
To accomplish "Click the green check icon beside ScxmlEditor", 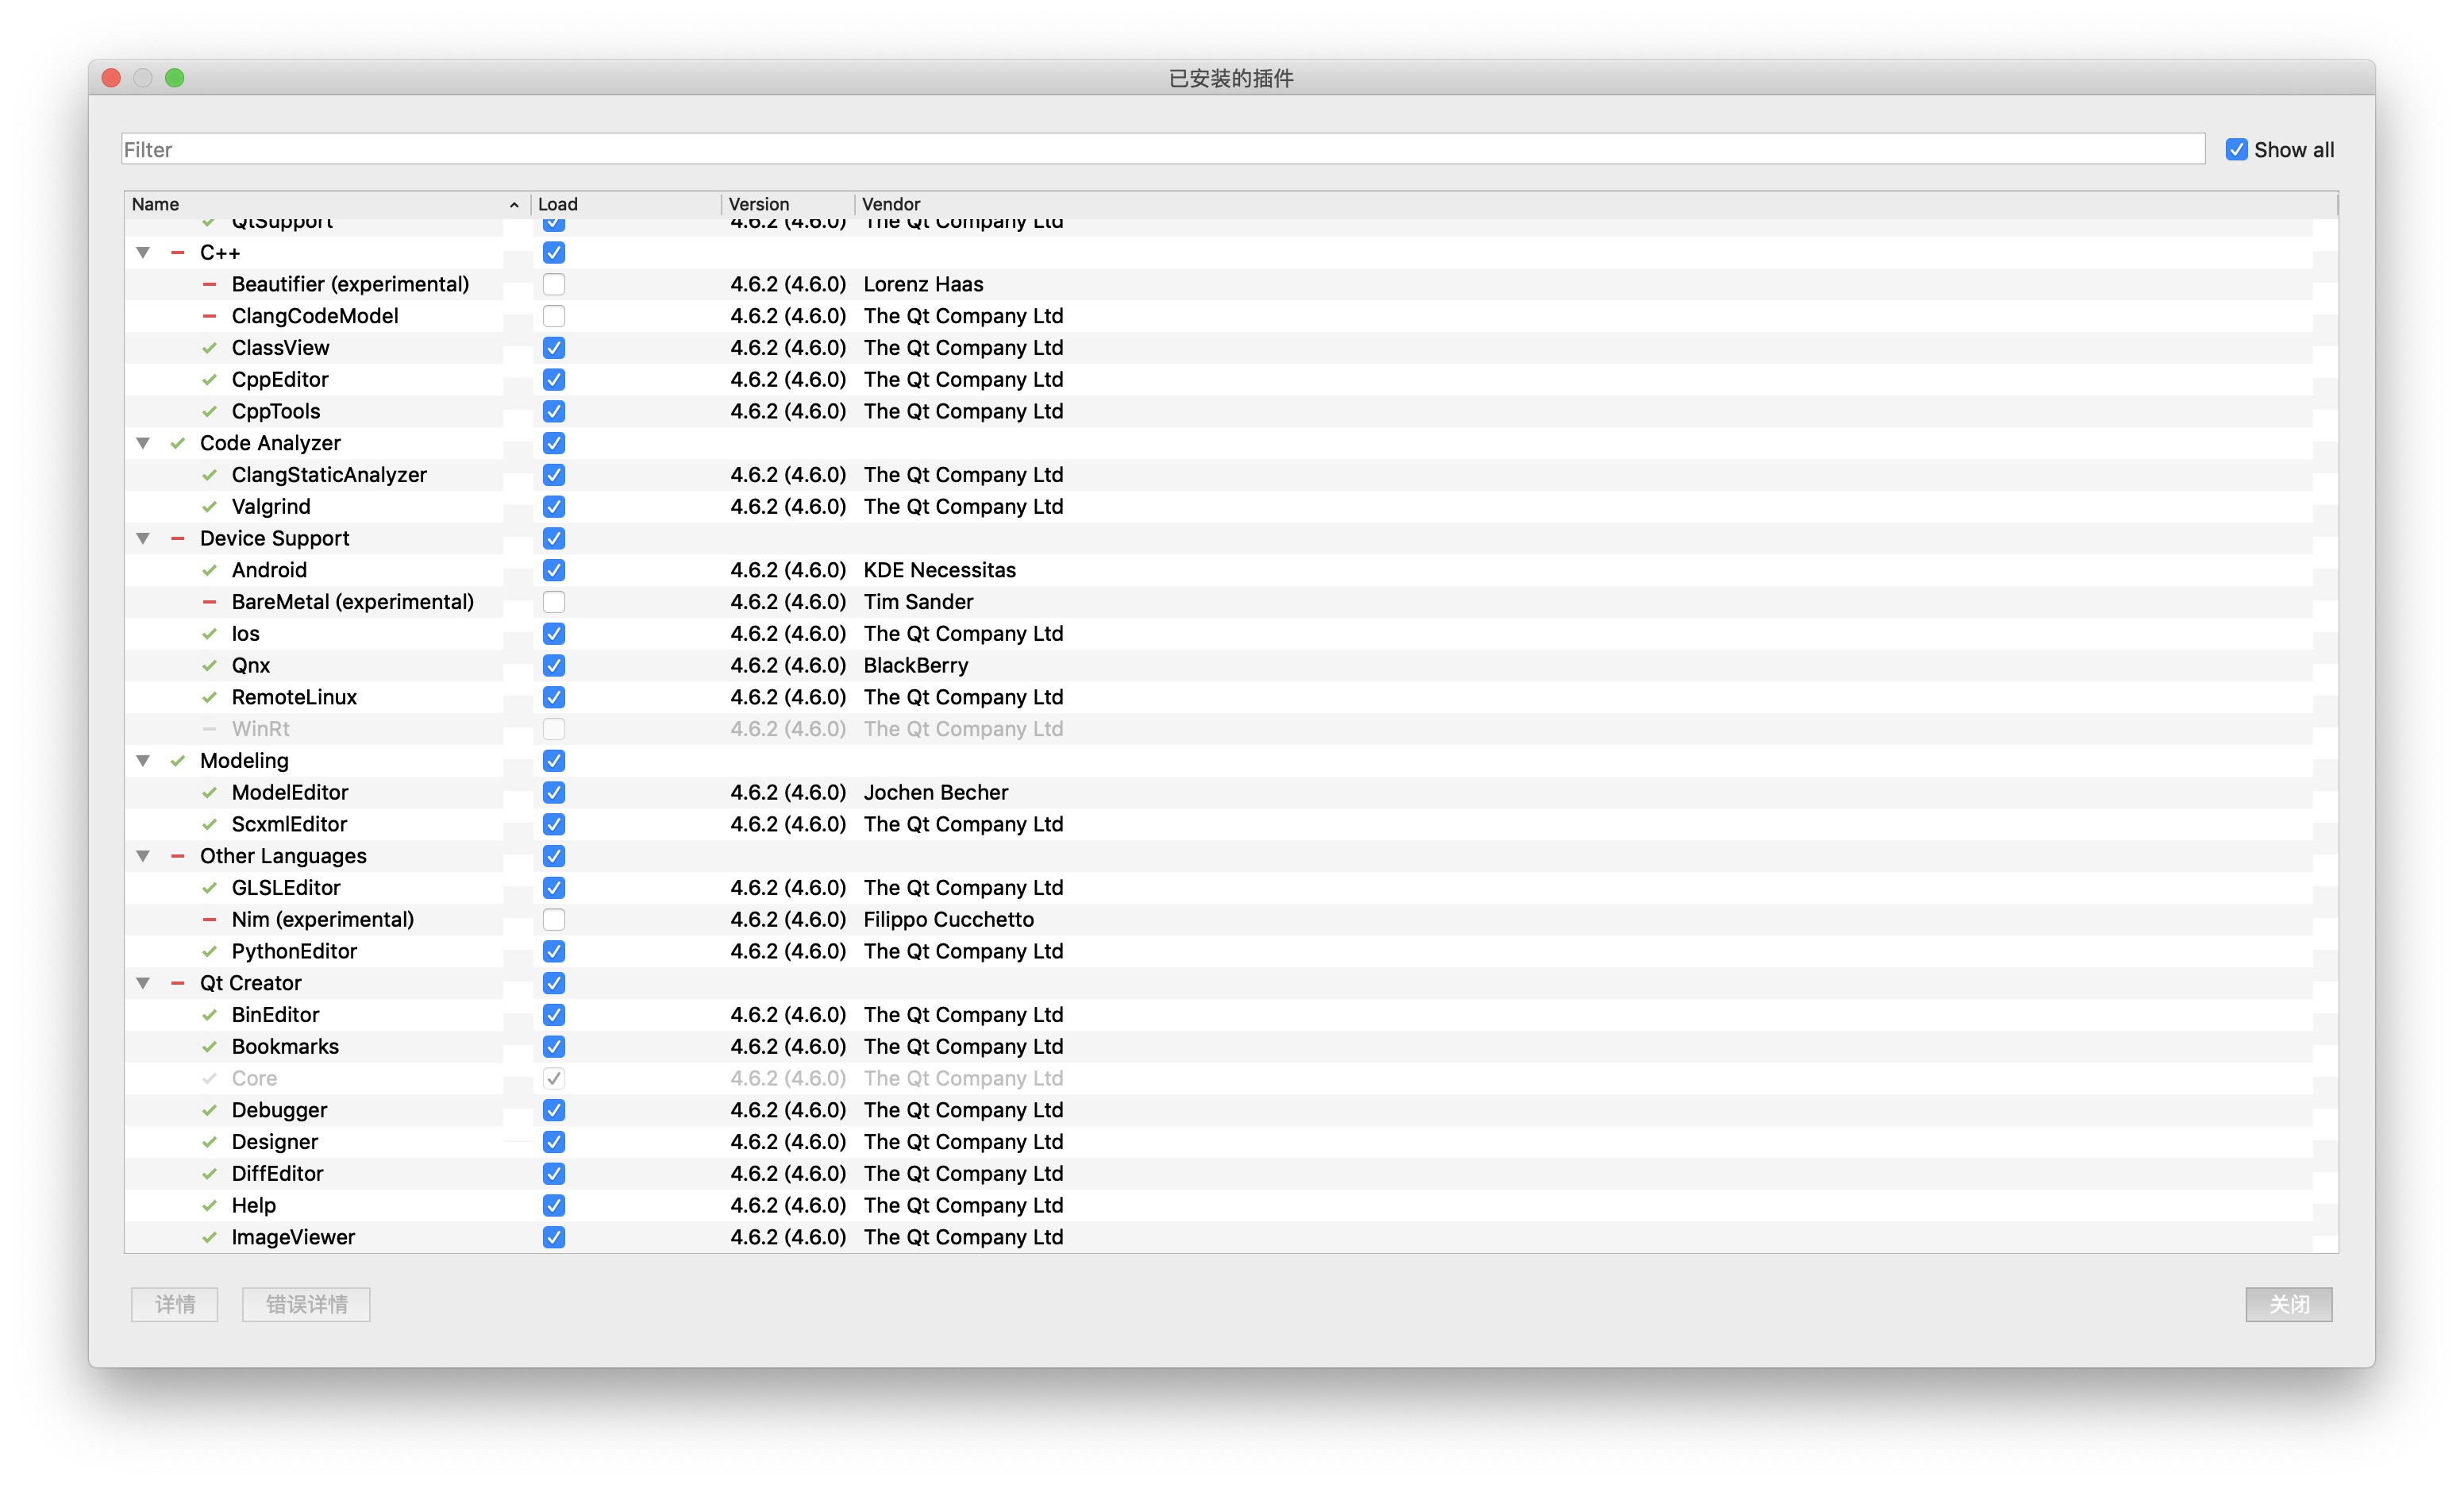I will 209,824.
